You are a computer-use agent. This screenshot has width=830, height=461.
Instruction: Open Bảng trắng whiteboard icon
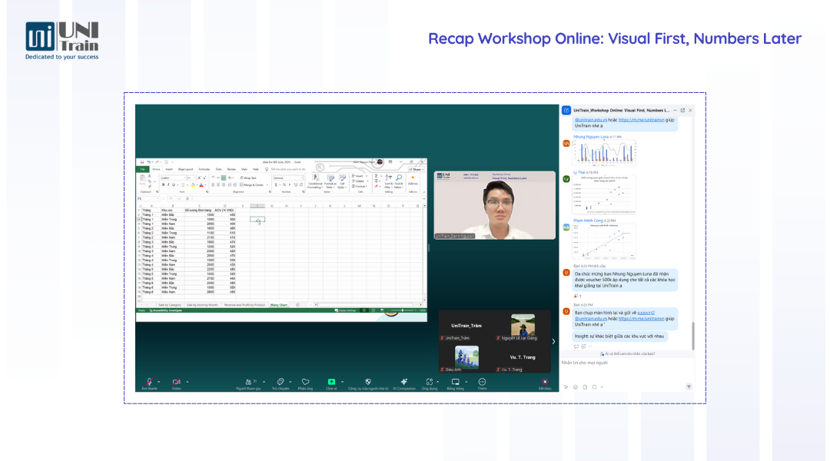(x=455, y=382)
